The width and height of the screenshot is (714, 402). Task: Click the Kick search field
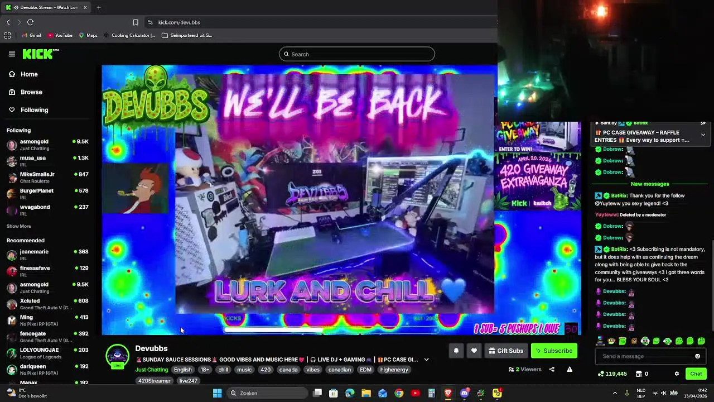pyautogui.click(x=357, y=54)
